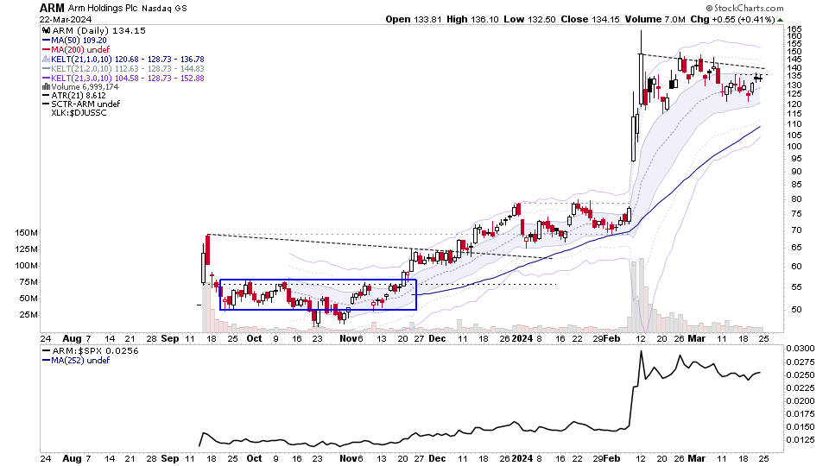Screen dimensions: 829x466
Task: Click the red MA(200) line swatch in legend
Action: (x=46, y=50)
